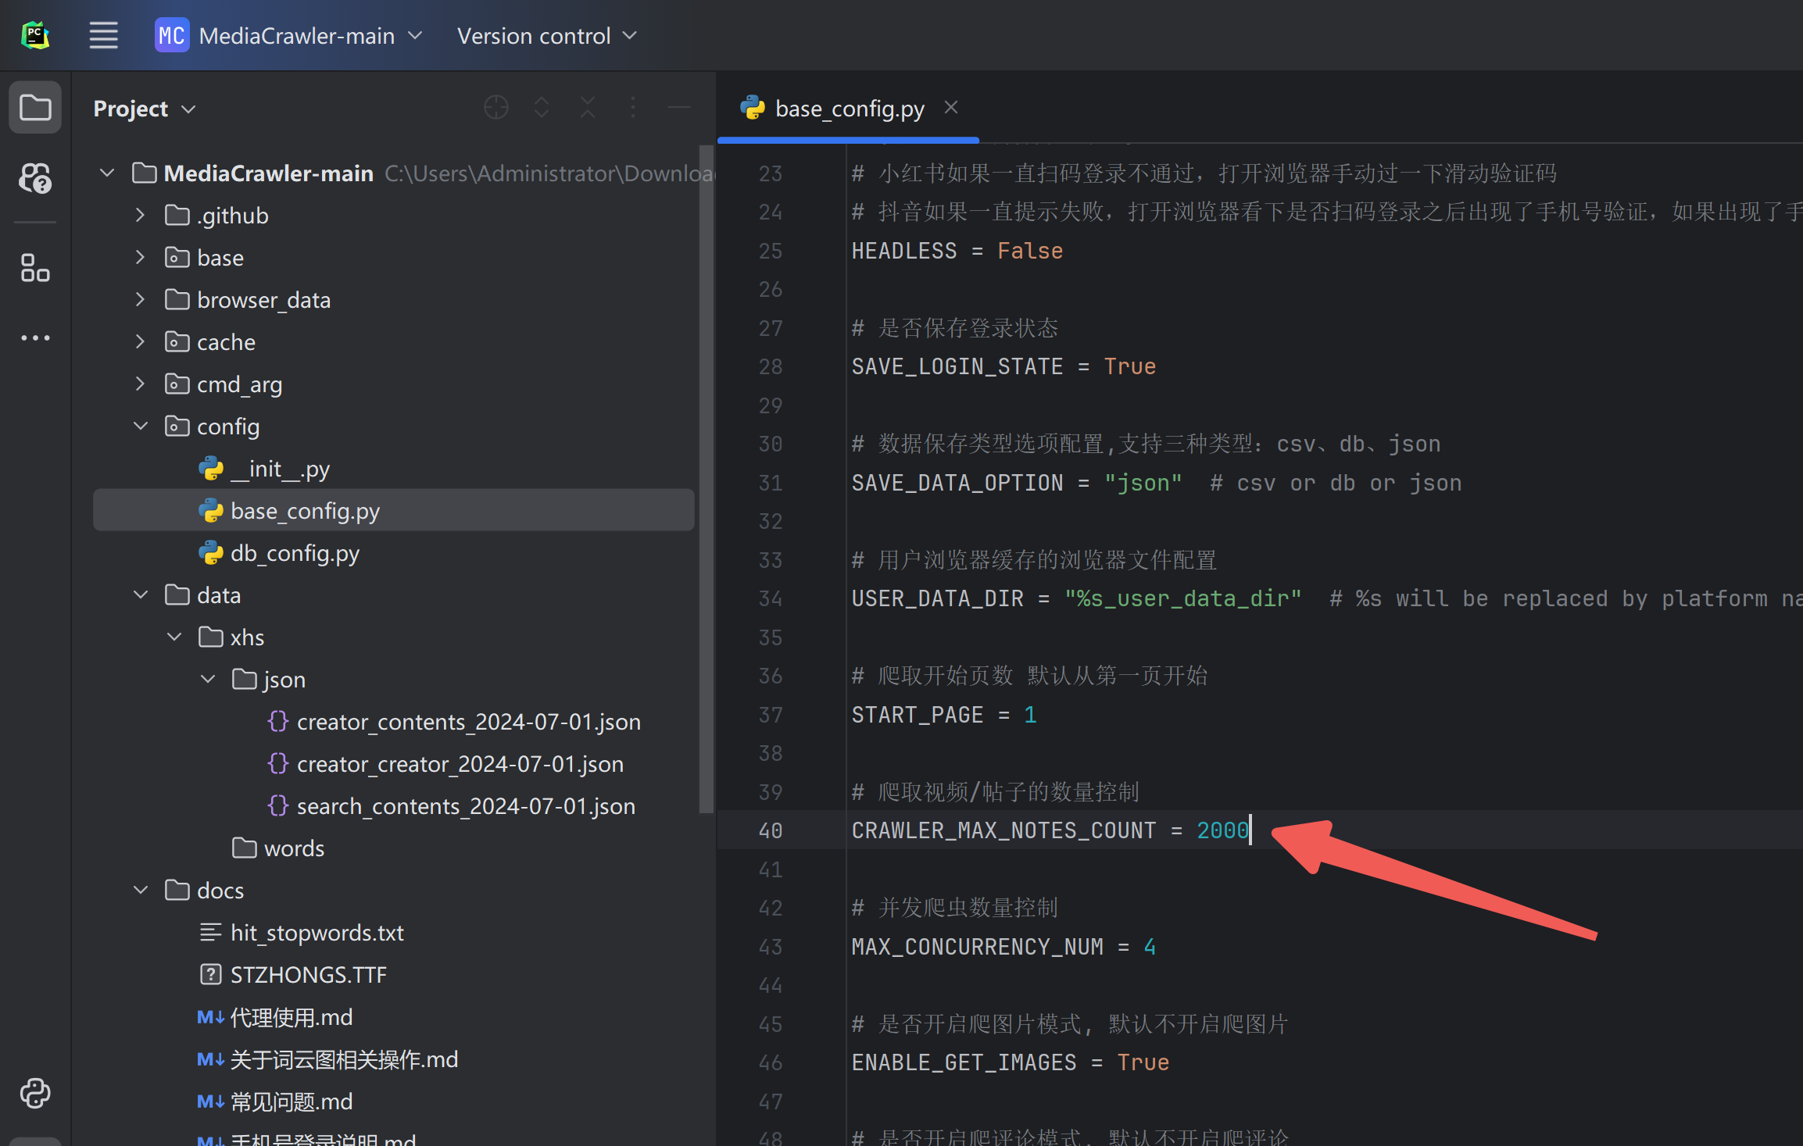Collapse the json folder

click(208, 679)
